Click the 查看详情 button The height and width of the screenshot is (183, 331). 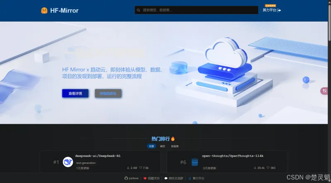pyautogui.click(x=75, y=94)
